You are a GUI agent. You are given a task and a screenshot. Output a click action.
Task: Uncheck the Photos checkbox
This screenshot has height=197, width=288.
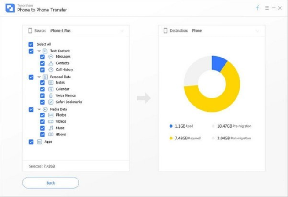pyautogui.click(x=42, y=115)
